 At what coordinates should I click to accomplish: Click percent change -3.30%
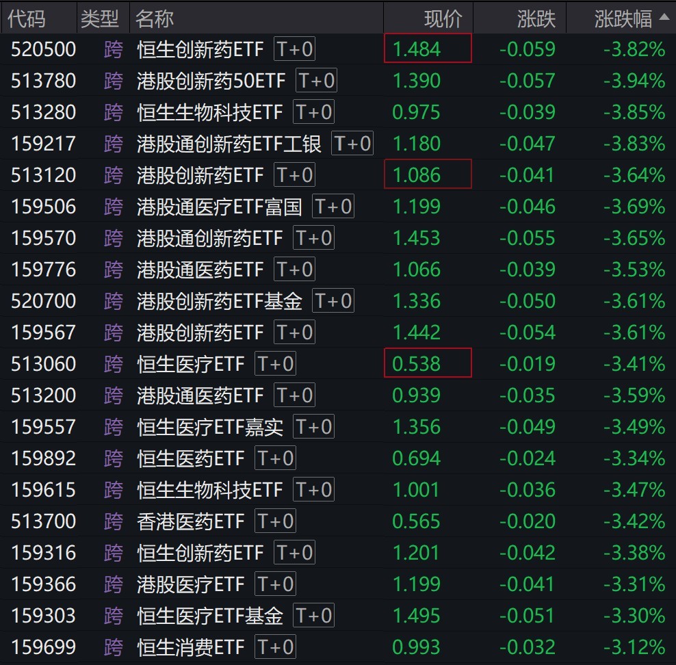point(634,616)
